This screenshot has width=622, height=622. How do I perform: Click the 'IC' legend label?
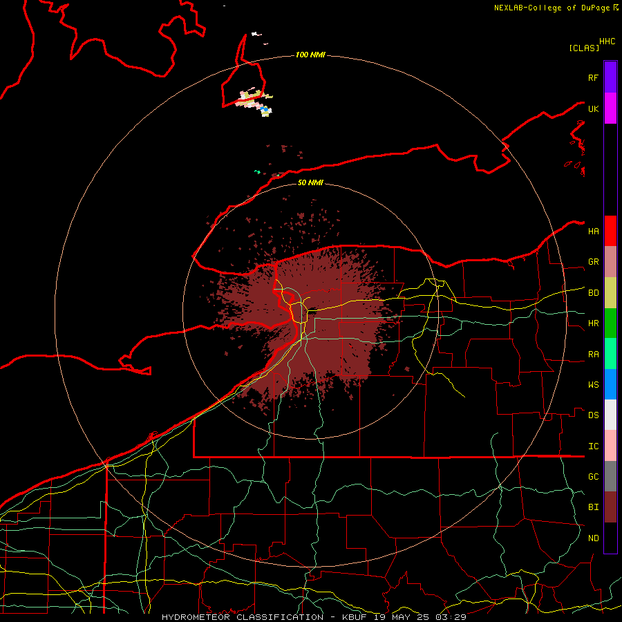593,446
